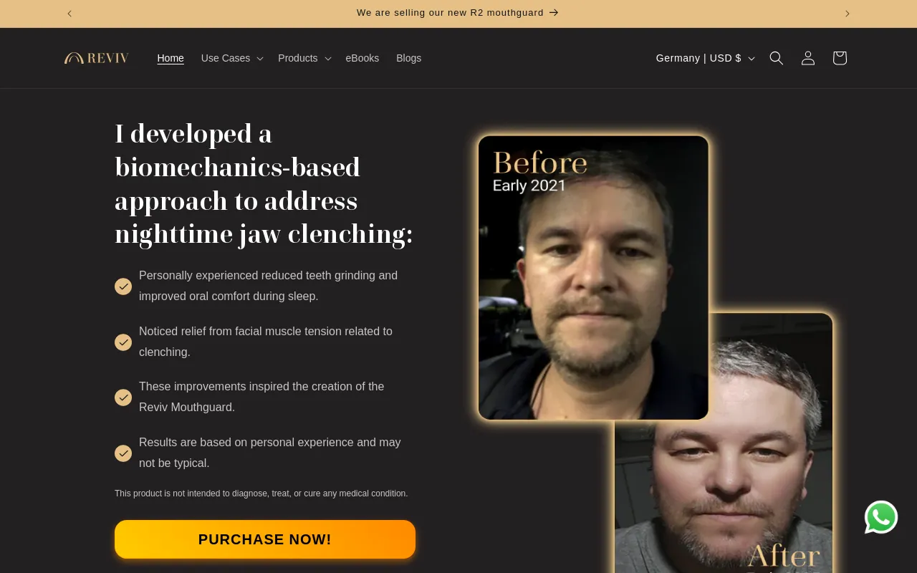Click the Reviv logo

[x=97, y=58]
